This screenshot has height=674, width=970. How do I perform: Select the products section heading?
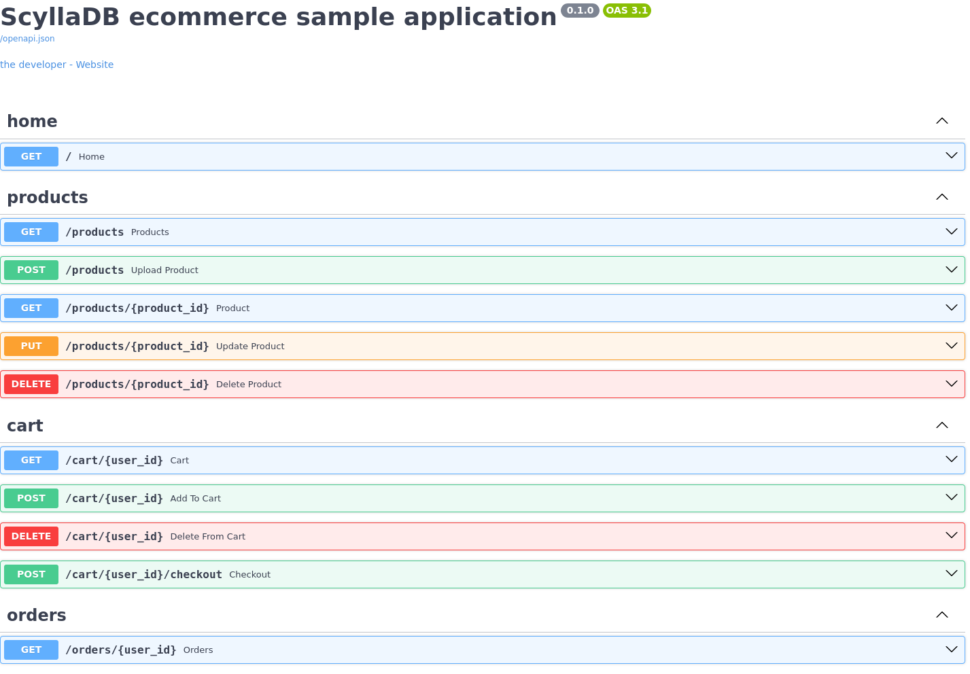(48, 197)
